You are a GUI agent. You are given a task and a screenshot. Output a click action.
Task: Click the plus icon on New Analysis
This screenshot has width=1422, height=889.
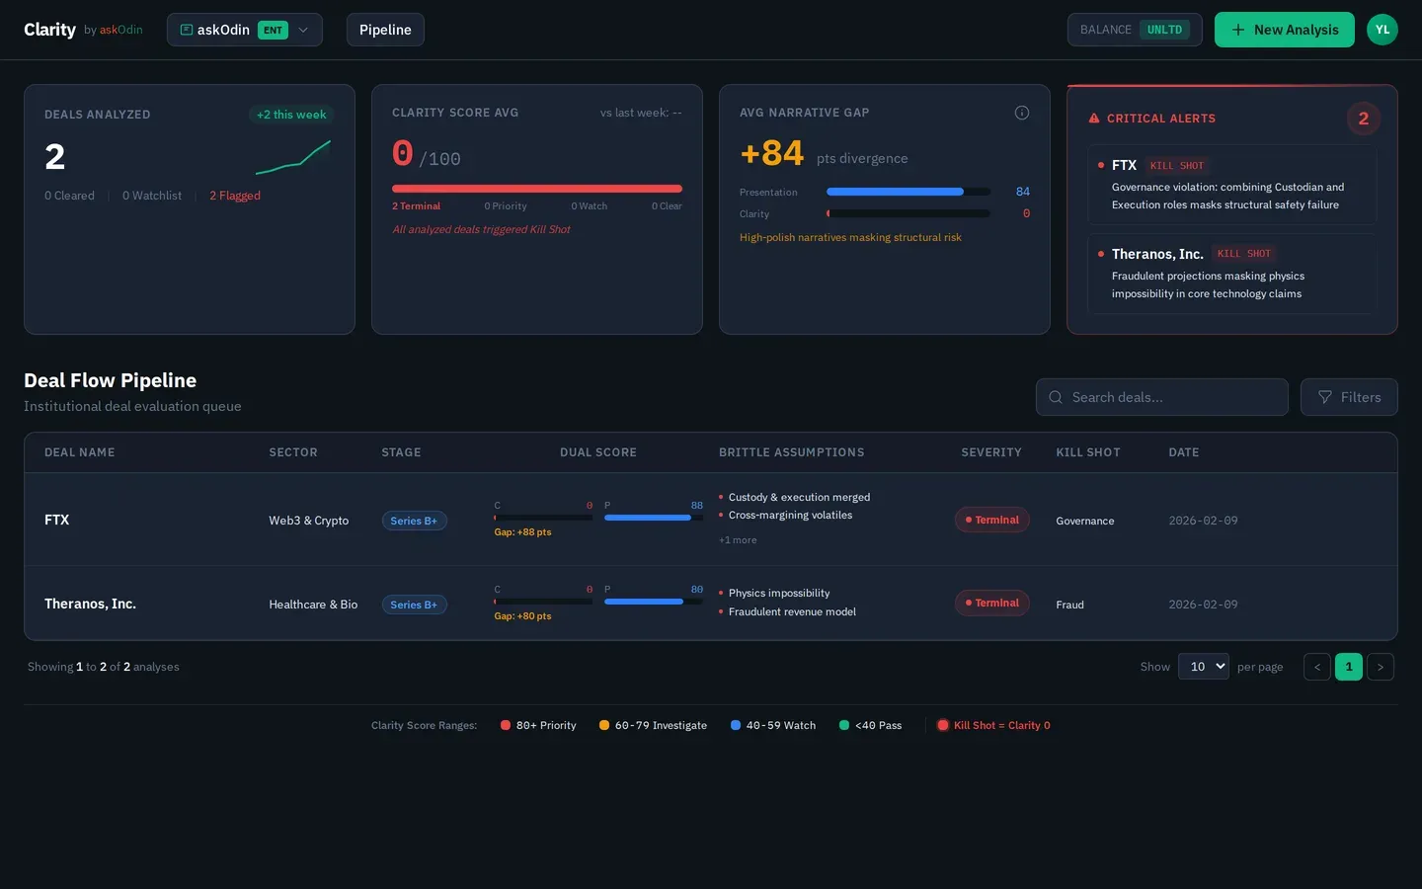1237,30
